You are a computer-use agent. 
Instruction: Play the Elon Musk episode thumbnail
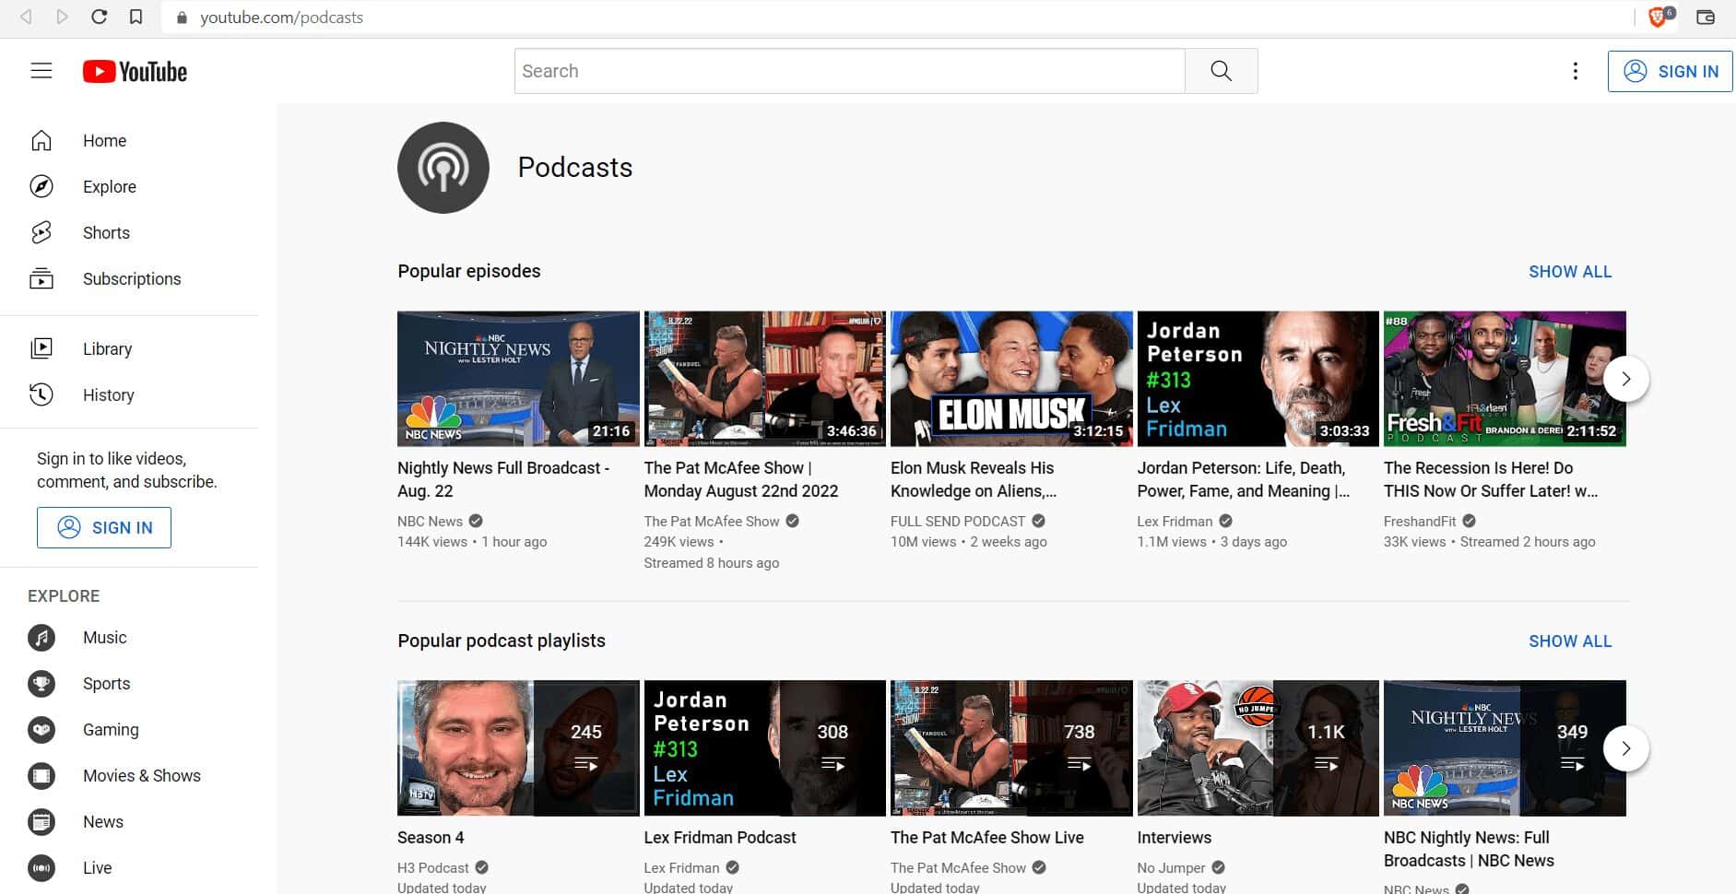(x=1011, y=379)
